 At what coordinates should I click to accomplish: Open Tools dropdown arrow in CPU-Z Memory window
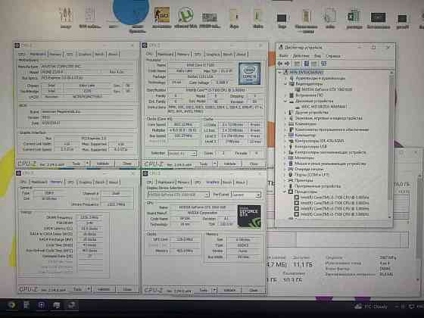pyautogui.click(x=89, y=289)
